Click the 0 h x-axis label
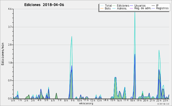Image resolution: width=172 pixels, height=106 pixels. 13,101
